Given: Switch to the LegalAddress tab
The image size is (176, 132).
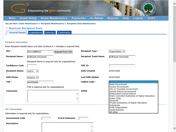Looking at the screenshot, I should pyautogui.click(x=35, y=33).
